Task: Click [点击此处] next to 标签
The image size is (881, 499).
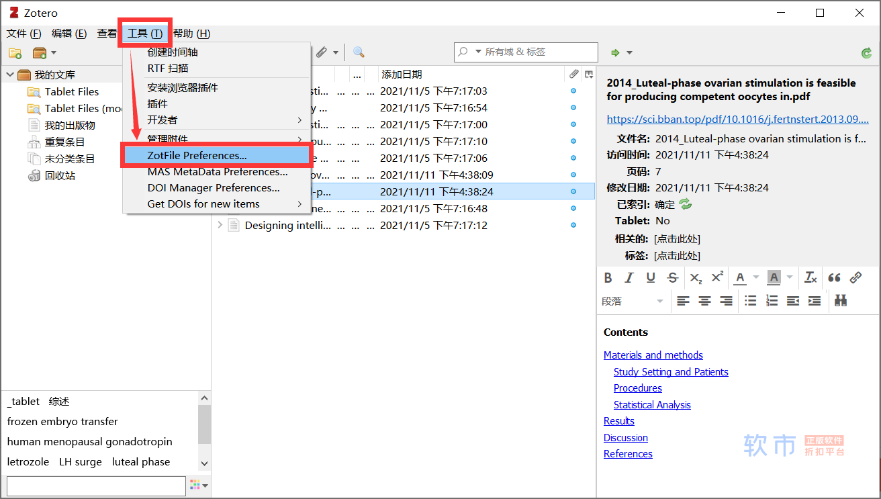Action: [x=677, y=255]
